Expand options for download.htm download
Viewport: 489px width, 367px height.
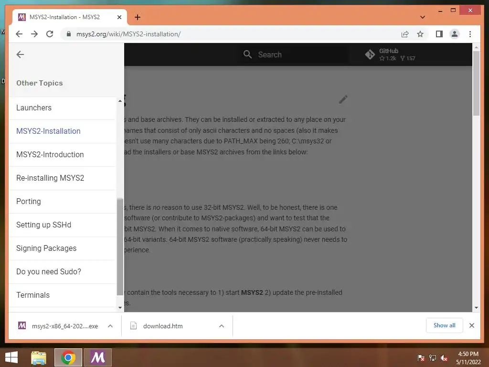tap(222, 326)
